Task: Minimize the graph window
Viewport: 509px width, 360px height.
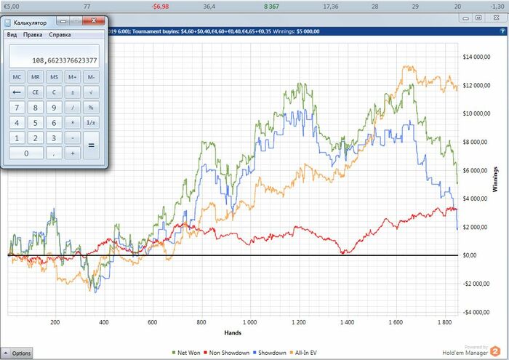Action: [466, 18]
